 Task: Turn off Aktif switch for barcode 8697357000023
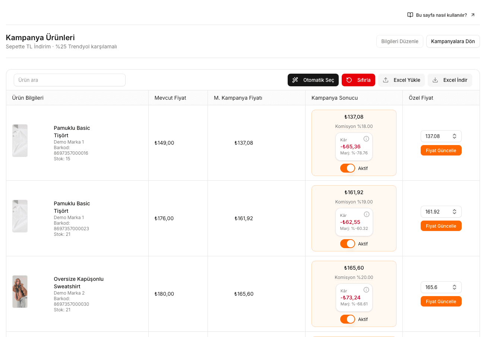[348, 244]
